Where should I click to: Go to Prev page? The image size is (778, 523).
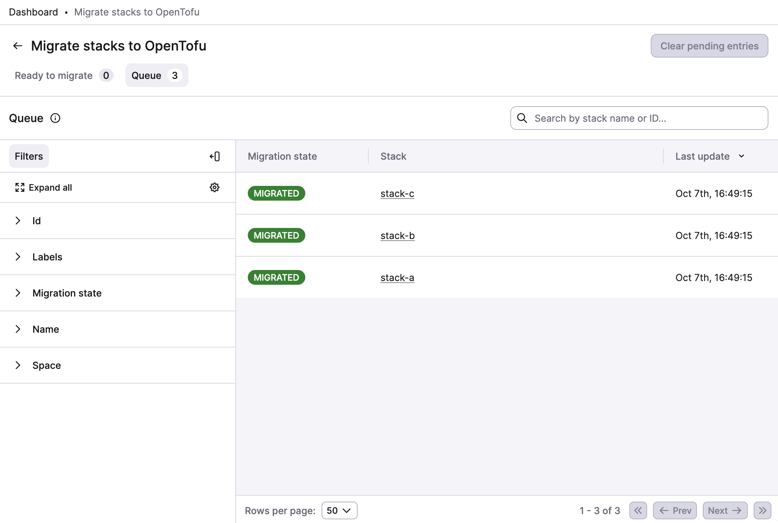(675, 510)
